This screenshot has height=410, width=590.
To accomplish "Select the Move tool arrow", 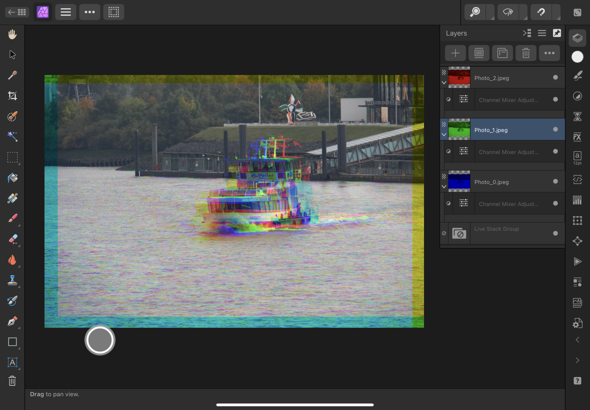I will point(12,55).
